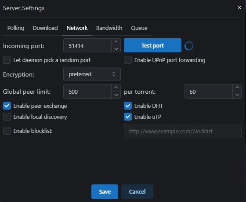Viewport: 246px width, 202px height.
Task: Enable Let daemon pick a random port
Action: pos(7,60)
